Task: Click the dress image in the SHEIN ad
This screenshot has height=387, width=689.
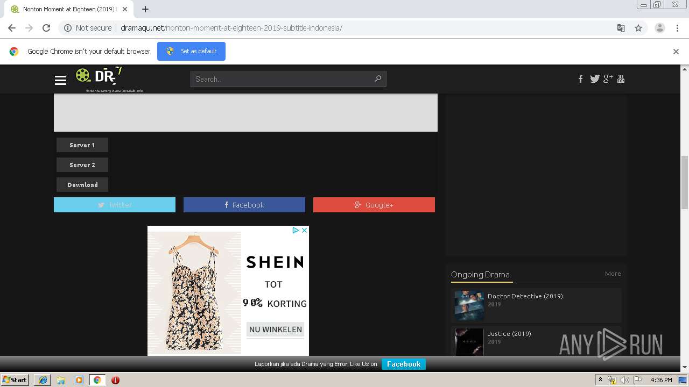Action: (x=195, y=293)
